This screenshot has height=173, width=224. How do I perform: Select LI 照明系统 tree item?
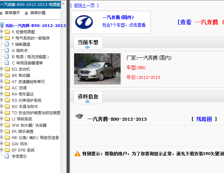(22, 119)
